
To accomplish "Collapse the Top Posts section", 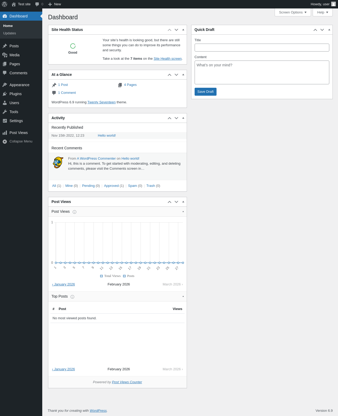I will tap(183, 297).
